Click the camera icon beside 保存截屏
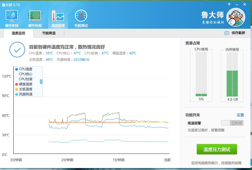Image resolution: width=252 pixels, height=170 pixels. coord(227,33)
